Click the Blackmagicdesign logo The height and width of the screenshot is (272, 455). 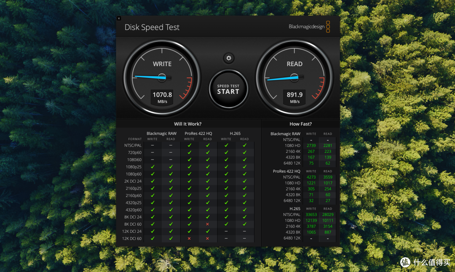[x=309, y=27]
